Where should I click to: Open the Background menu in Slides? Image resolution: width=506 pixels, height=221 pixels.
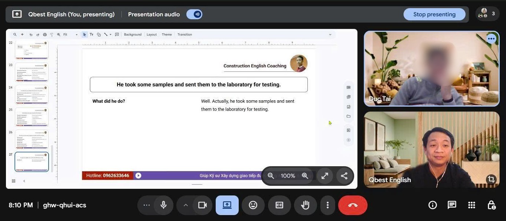coord(133,34)
